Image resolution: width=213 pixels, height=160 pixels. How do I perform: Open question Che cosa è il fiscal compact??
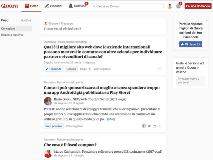click(70, 145)
